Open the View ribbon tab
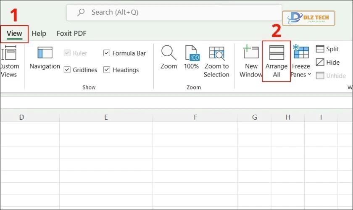Image resolution: width=353 pixels, height=210 pixels. point(14,34)
